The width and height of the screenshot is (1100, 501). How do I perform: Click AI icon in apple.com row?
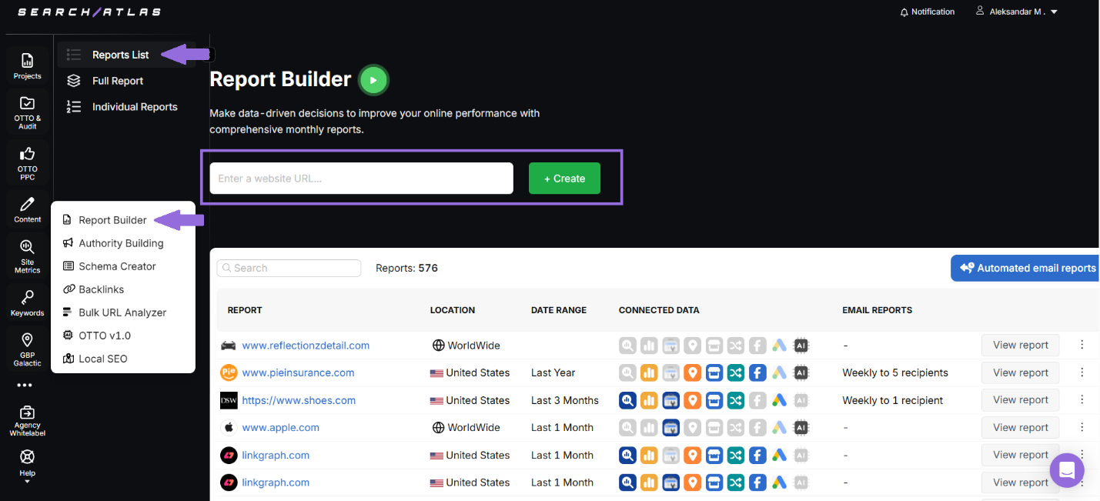click(x=801, y=427)
